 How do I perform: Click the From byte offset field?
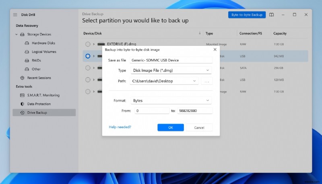(152, 110)
